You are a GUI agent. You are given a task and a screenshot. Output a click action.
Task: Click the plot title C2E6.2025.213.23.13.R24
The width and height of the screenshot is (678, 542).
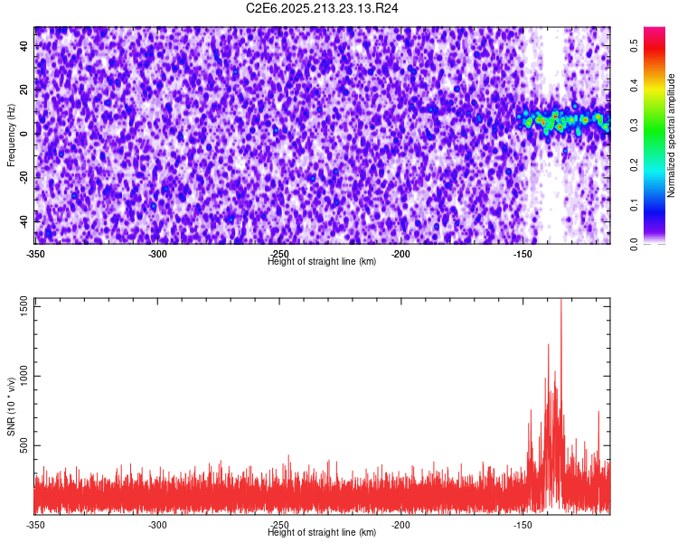[322, 8]
